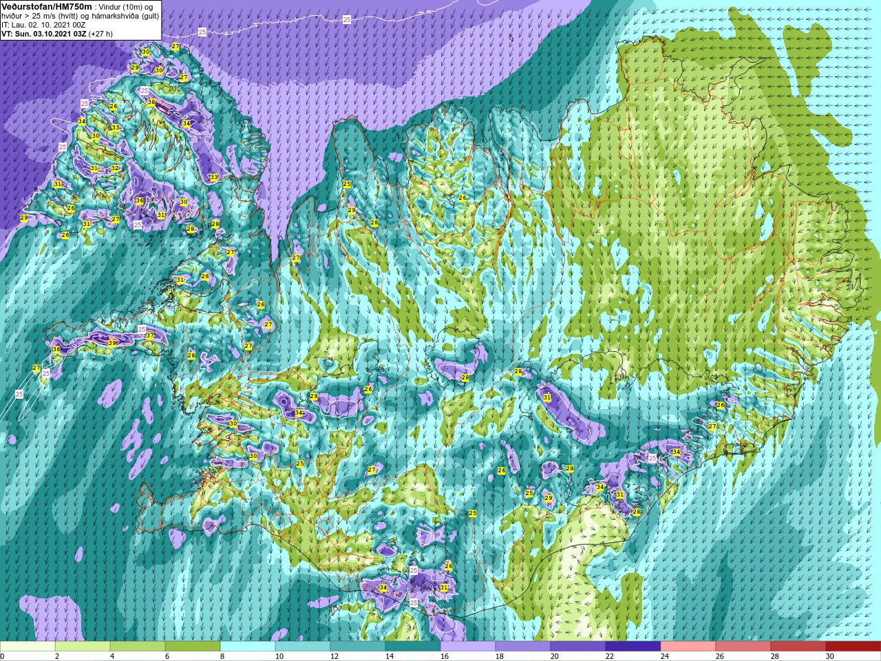Click the "IT: Lau. 02. 10. 2021 00Z" line
Viewport: 881px width, 661px height.
(x=43, y=25)
